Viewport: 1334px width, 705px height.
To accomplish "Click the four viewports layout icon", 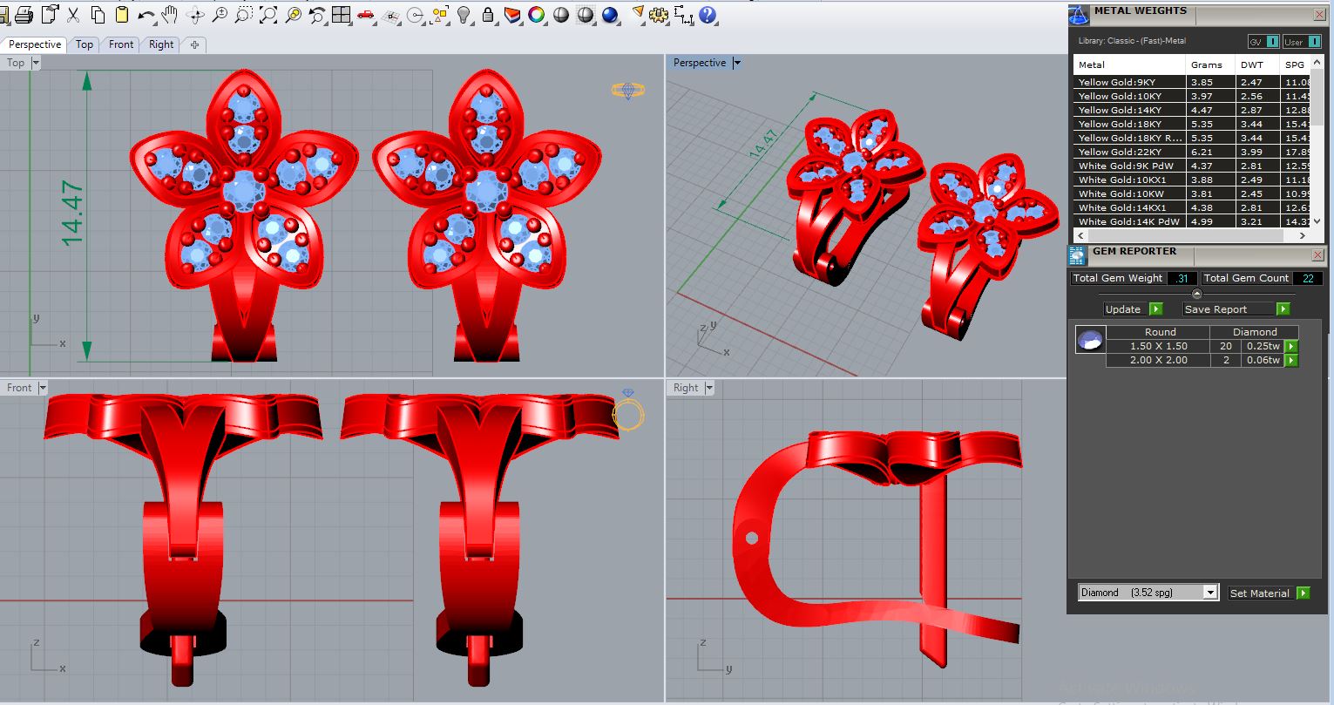I will click(342, 15).
